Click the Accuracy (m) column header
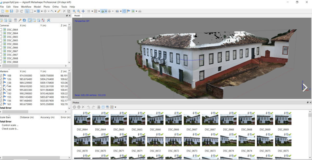The height and width of the screenshot is (160, 312). [47, 117]
